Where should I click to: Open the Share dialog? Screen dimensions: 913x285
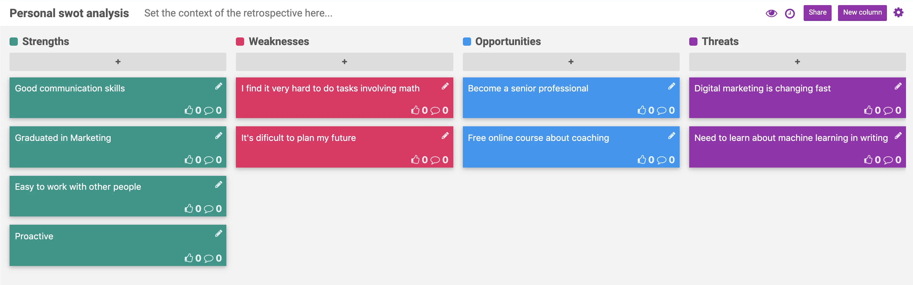coord(817,12)
